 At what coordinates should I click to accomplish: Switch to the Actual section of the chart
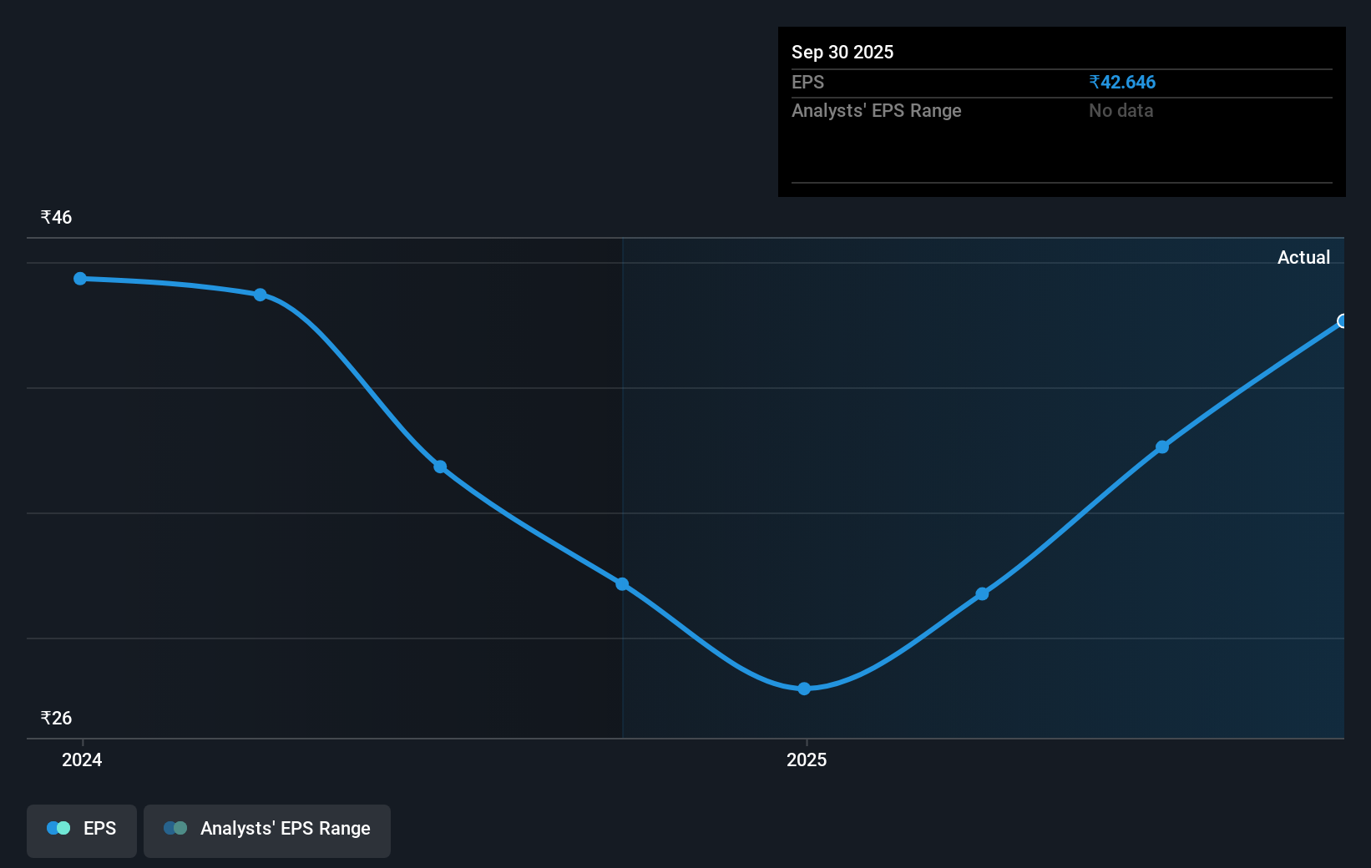coord(1303,257)
